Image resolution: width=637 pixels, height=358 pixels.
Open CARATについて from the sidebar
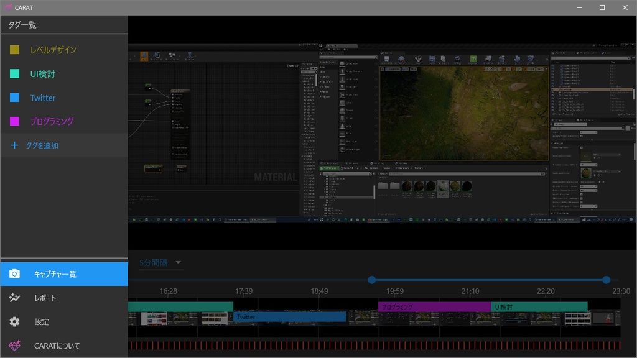pos(57,346)
